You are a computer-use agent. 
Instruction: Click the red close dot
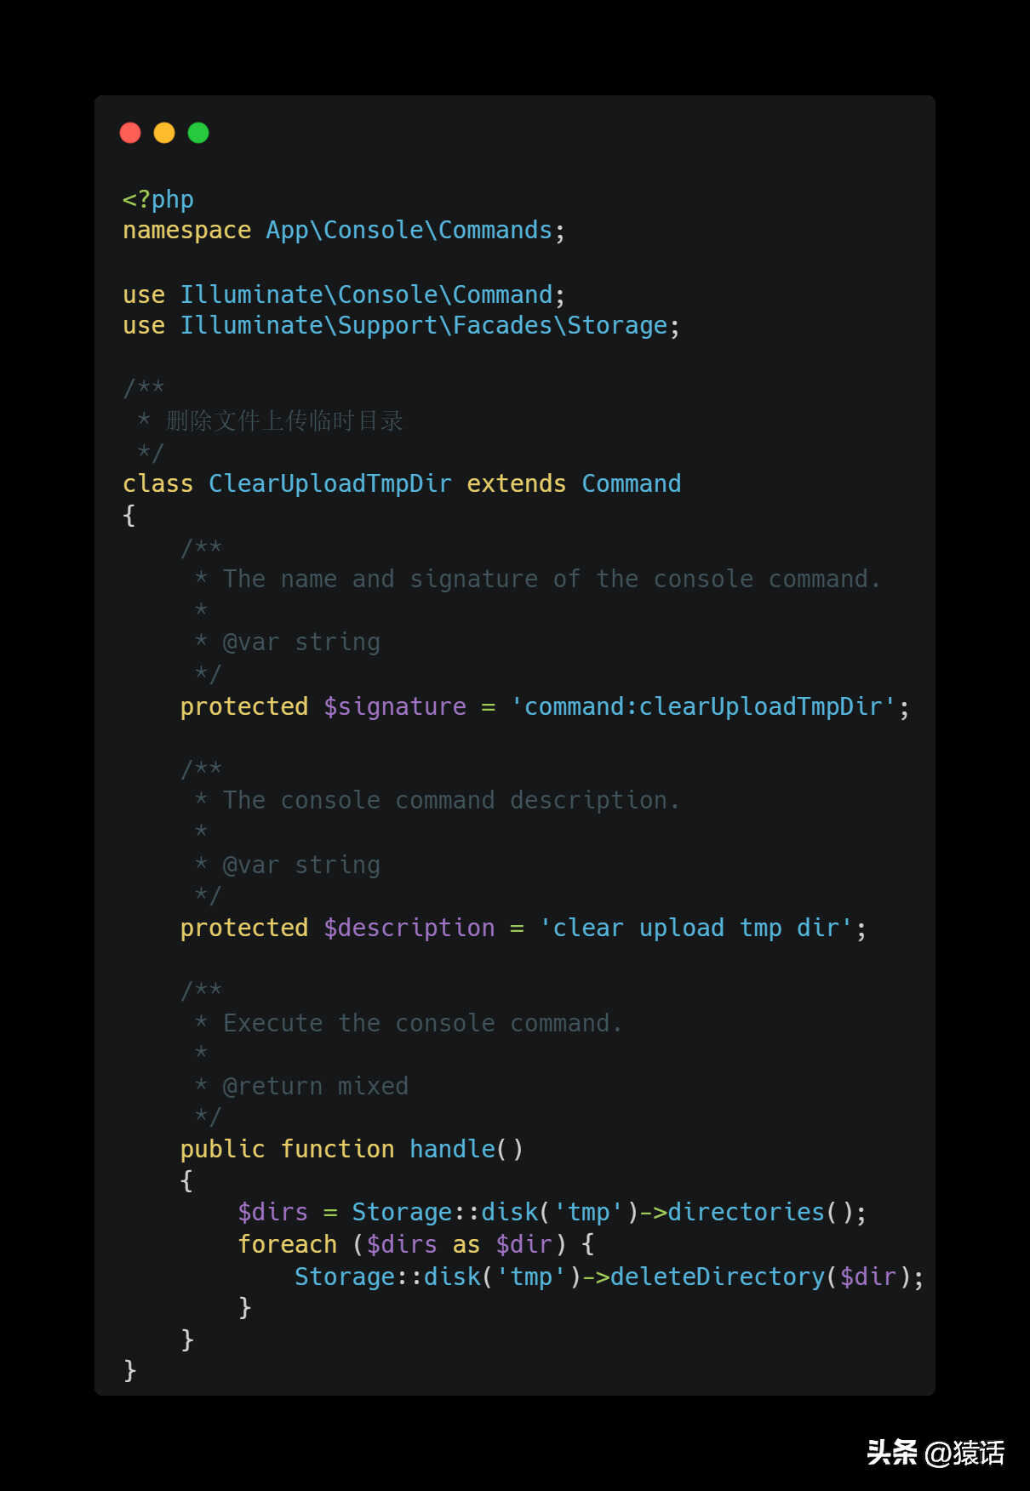click(130, 133)
